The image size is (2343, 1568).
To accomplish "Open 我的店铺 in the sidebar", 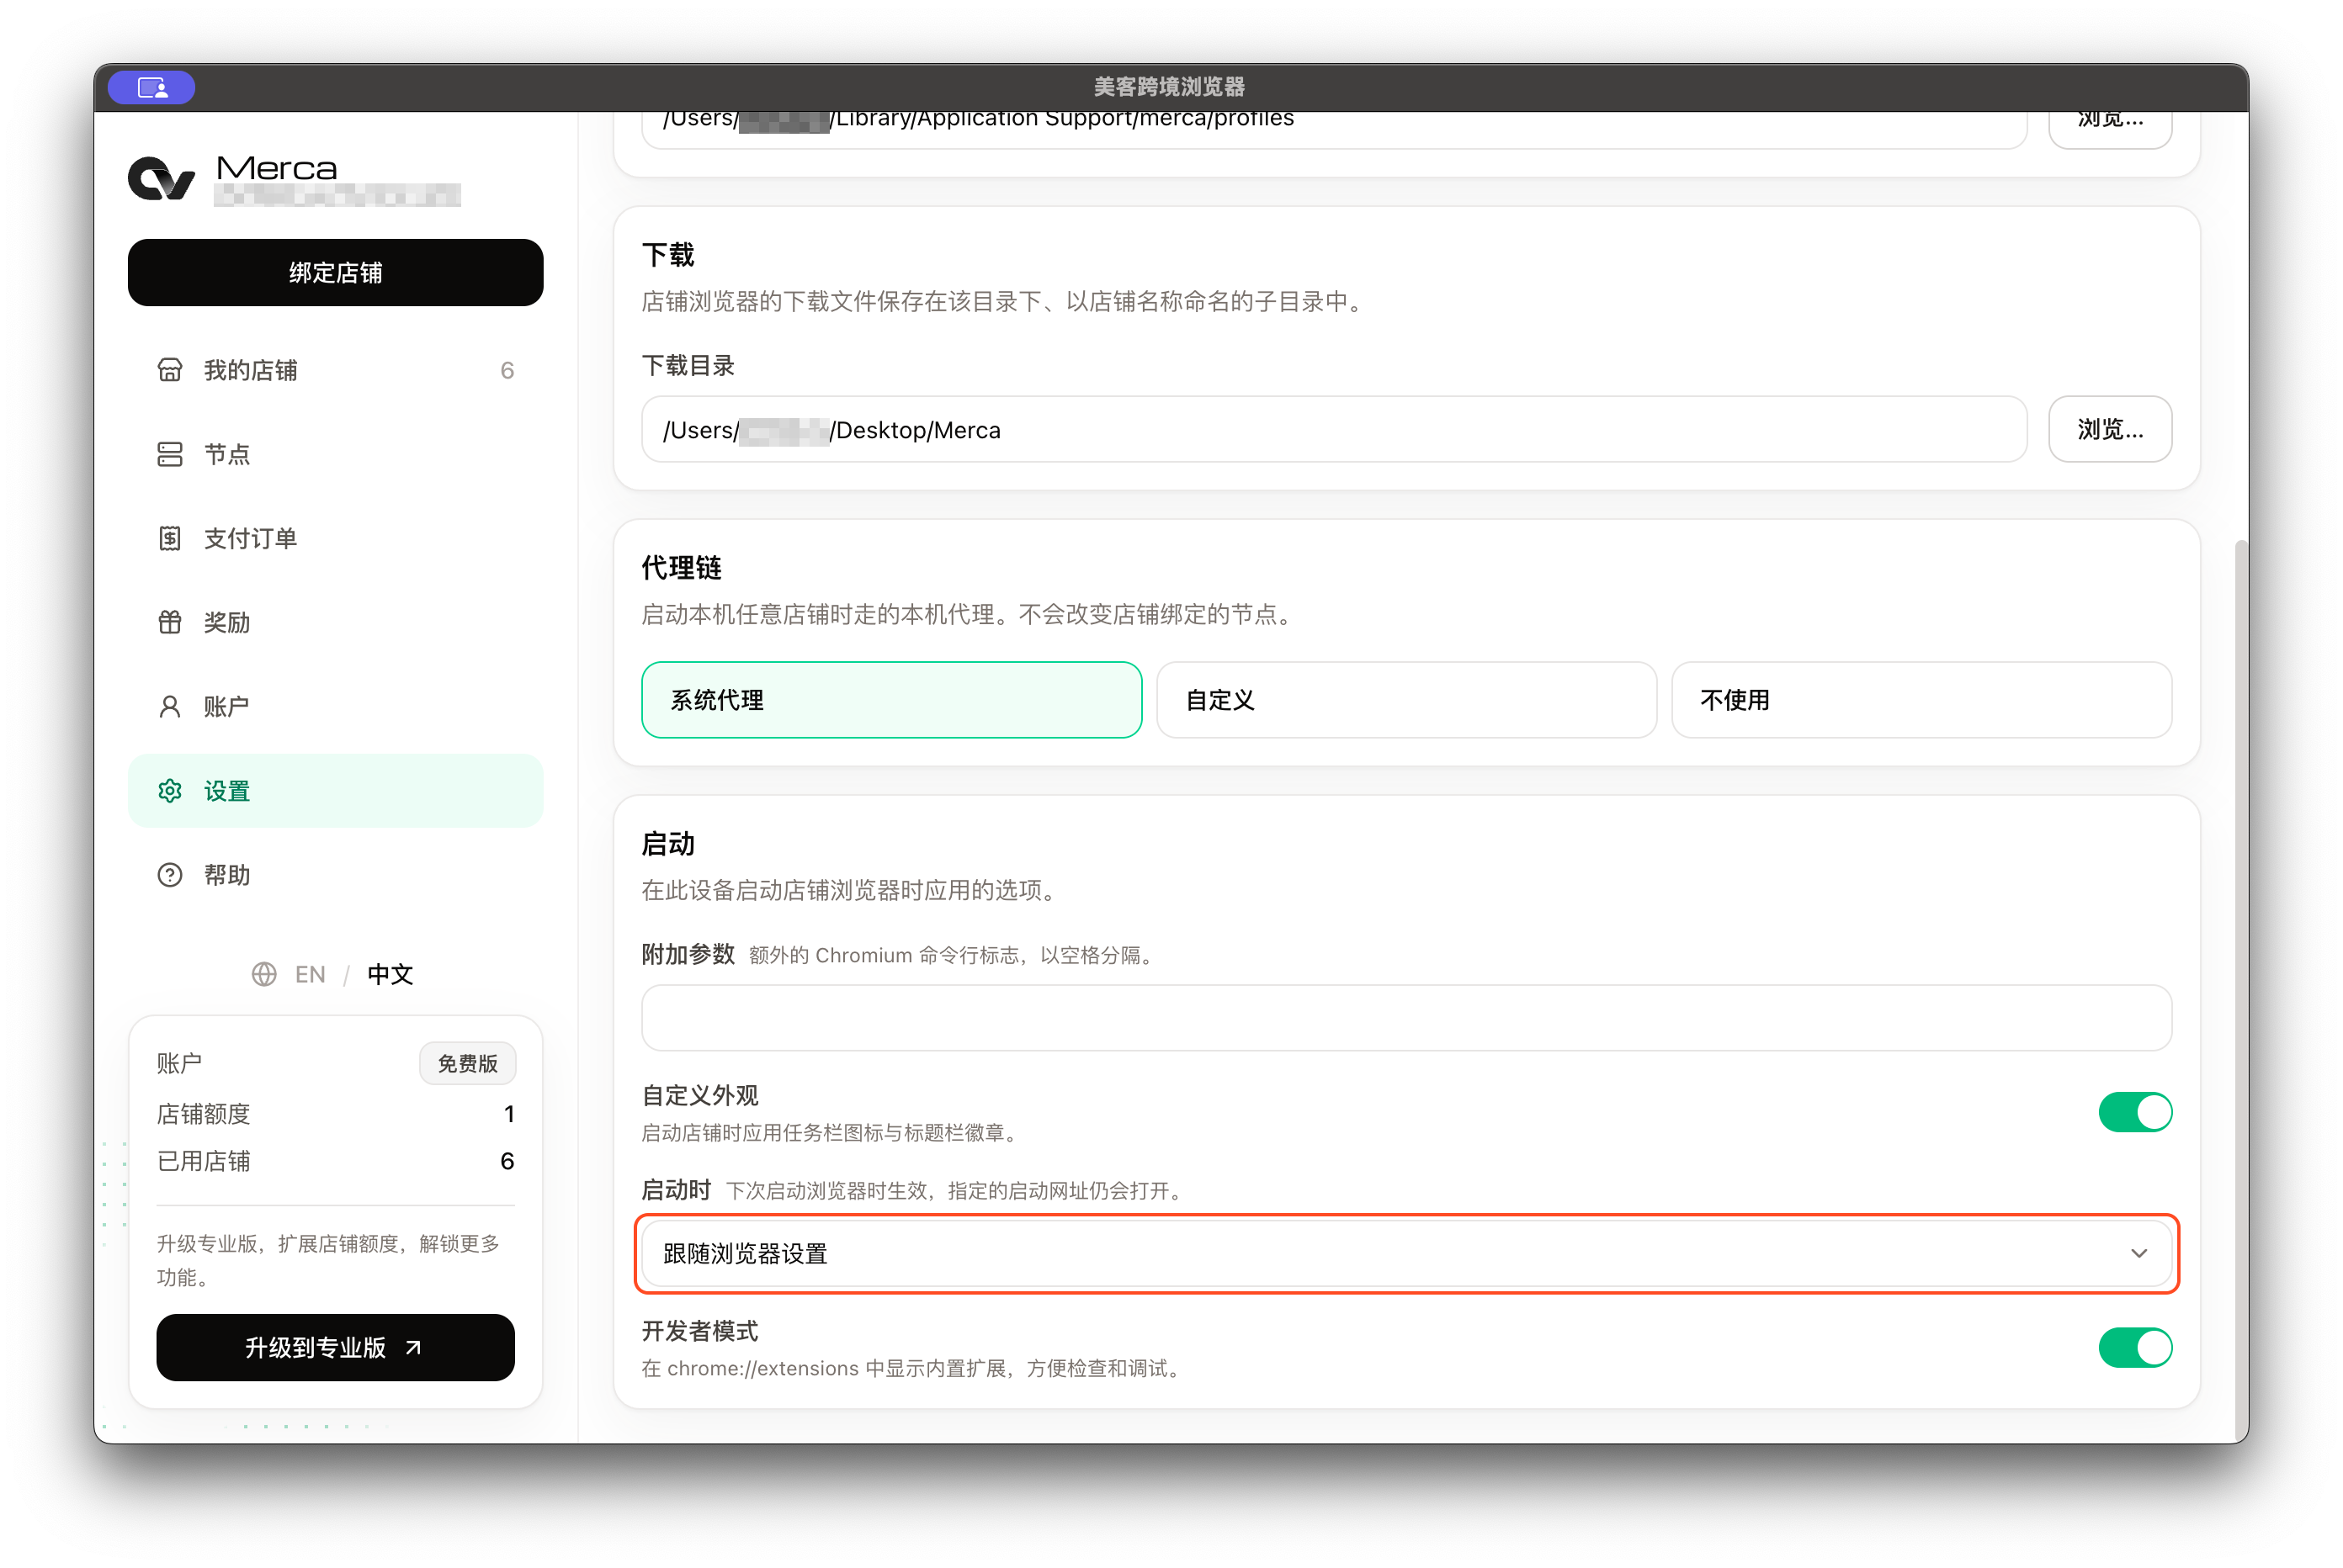I will (335, 370).
